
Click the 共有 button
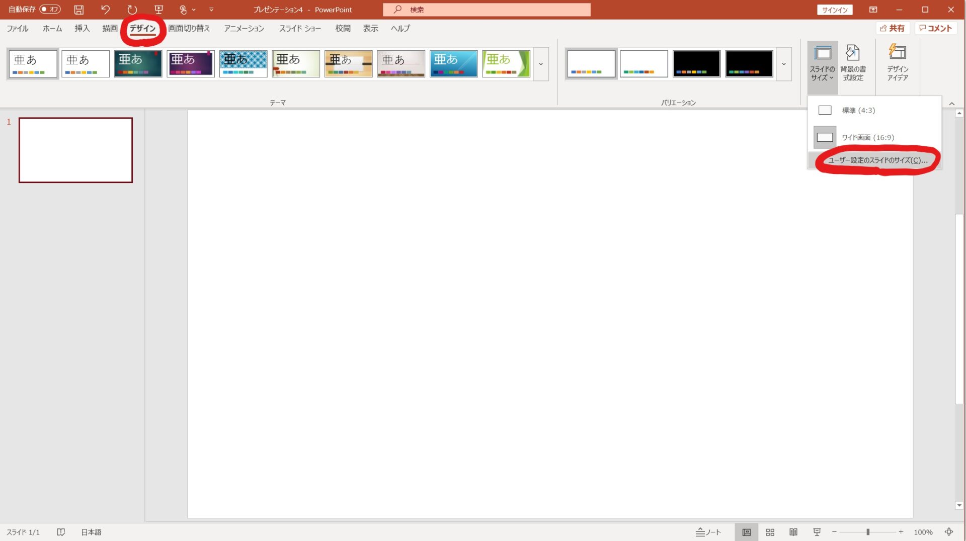click(x=893, y=28)
